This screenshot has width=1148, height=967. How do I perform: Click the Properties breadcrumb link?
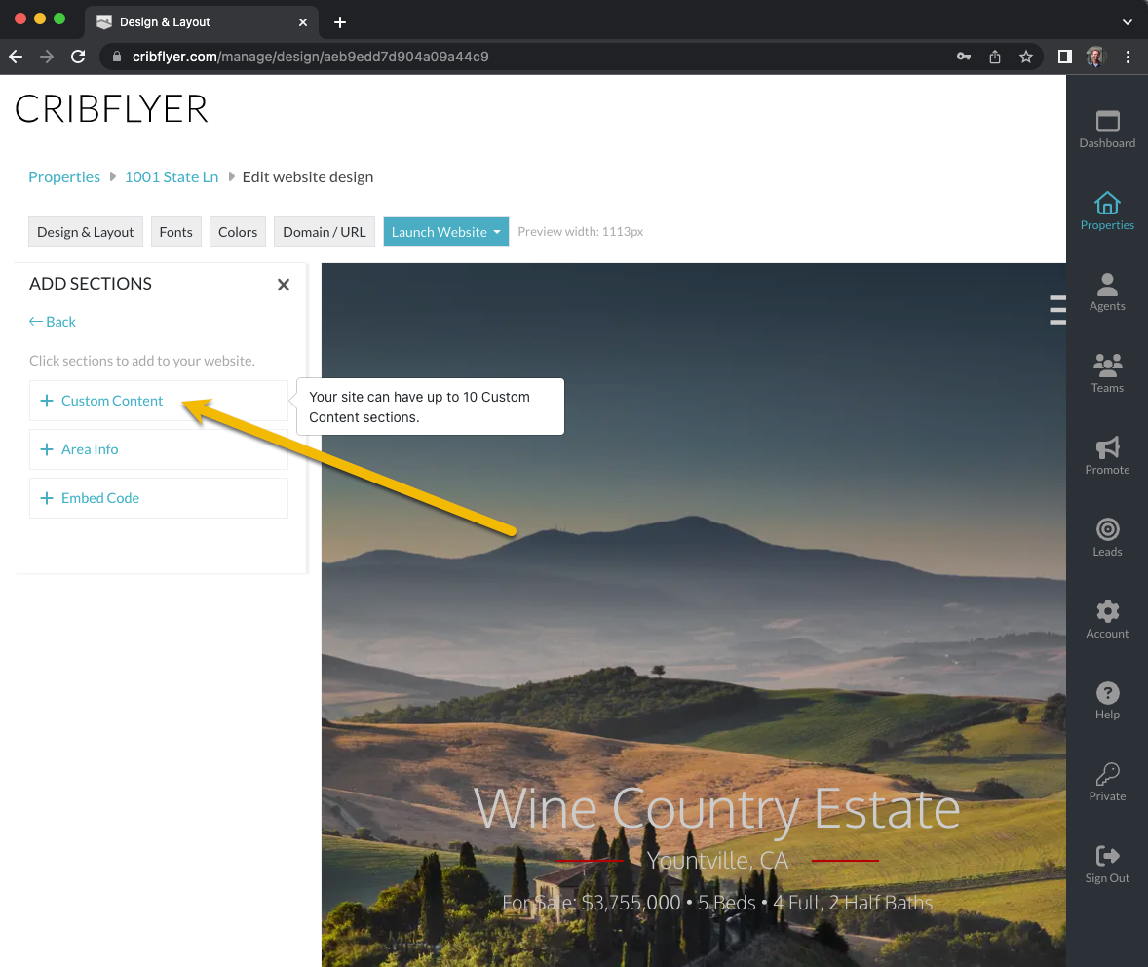tap(64, 176)
